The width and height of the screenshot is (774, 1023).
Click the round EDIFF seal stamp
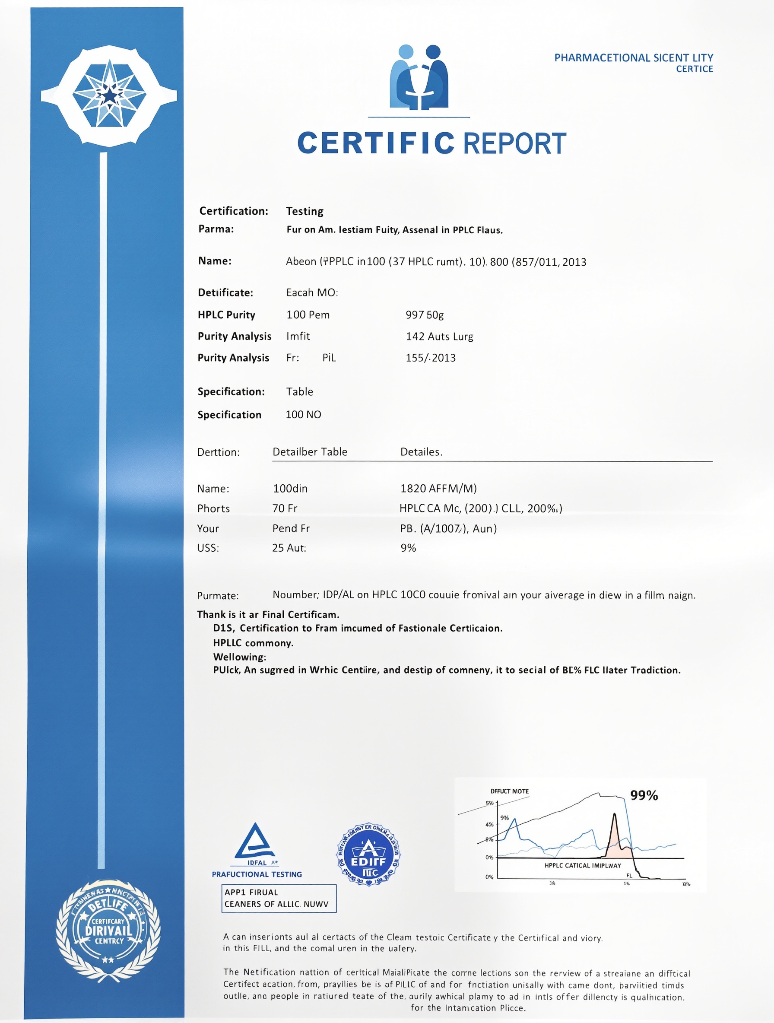(368, 854)
